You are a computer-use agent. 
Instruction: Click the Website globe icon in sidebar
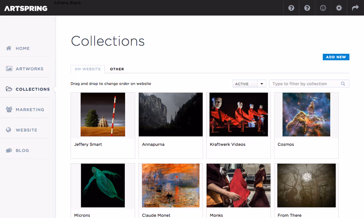point(9,130)
